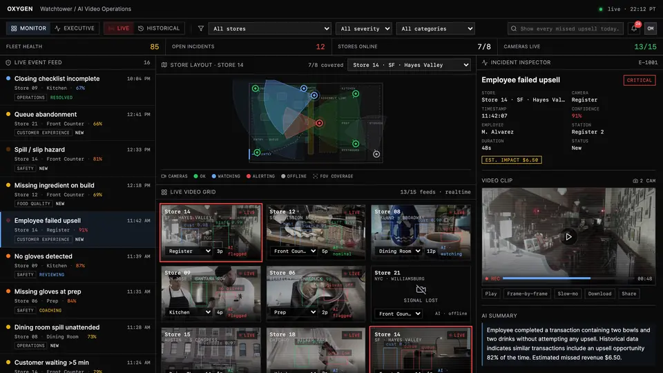The image size is (663, 373).
Task: Select Dining room spill unattended event
Action: [78, 336]
